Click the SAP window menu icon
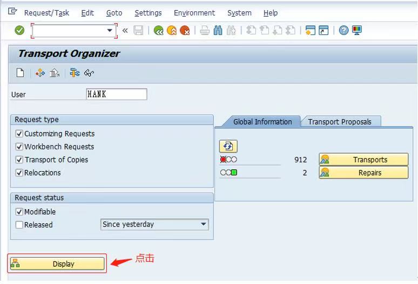418x284 pixels. [x=12, y=11]
